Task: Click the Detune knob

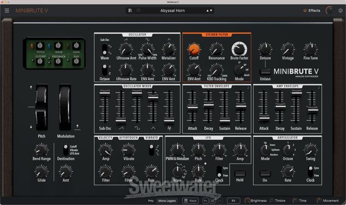Action: (x=265, y=49)
